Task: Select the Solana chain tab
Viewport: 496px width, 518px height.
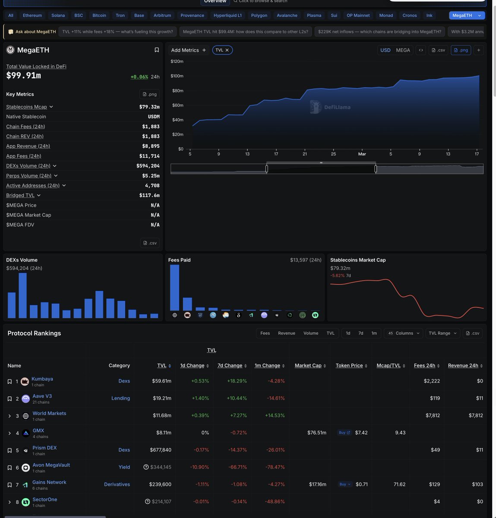Action: click(58, 16)
